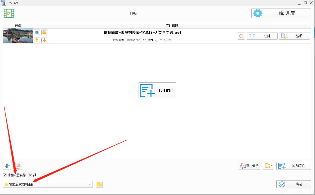
Task: Expand the 输出至源文件目录 dropdown
Action: 90,184
